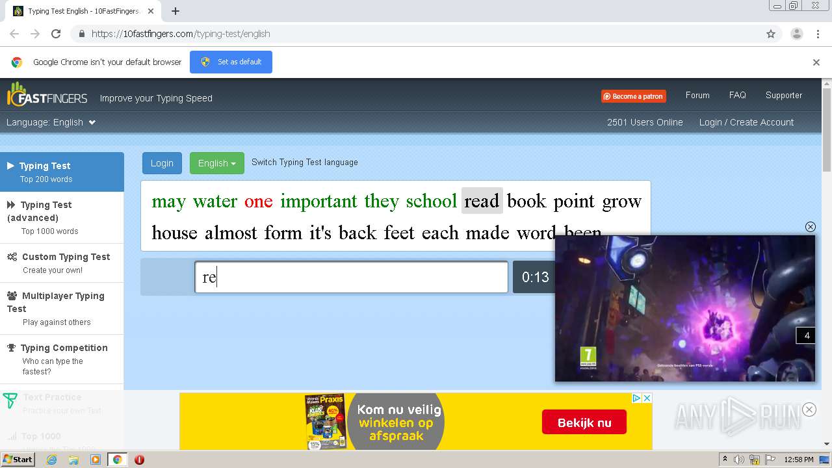Open a new tab with plus icon

(175, 11)
